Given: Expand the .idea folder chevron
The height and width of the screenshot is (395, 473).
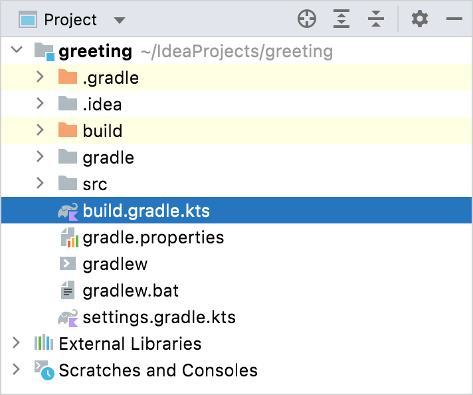Looking at the screenshot, I should pos(40,103).
